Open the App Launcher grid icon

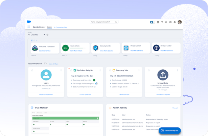coord(29,27)
